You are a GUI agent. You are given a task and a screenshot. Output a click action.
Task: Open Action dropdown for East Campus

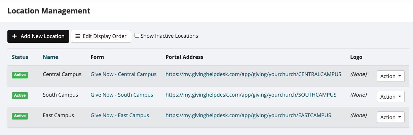point(390,117)
